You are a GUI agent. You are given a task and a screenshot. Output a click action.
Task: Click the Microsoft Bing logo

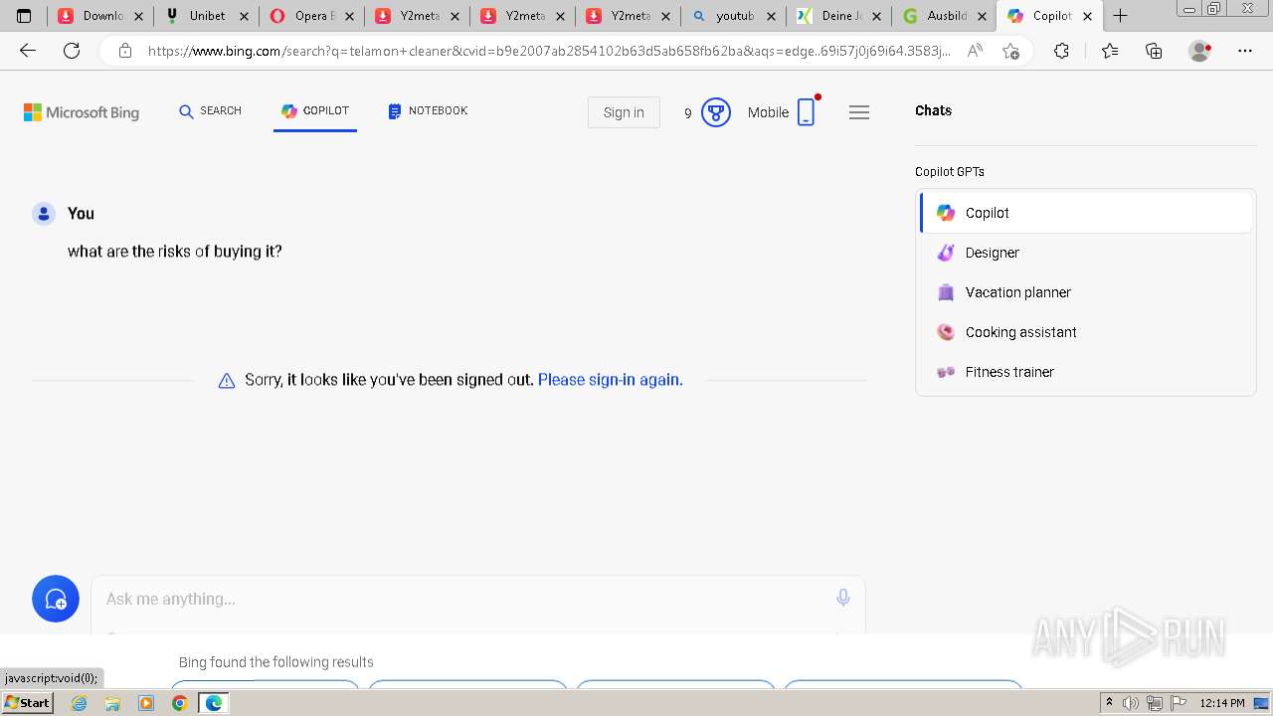point(82,112)
